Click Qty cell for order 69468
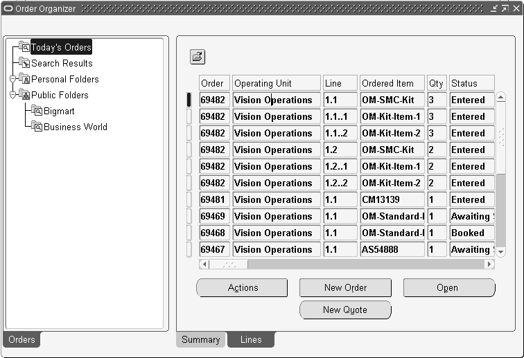Viewport: 524px width, 358px height. 437,233
